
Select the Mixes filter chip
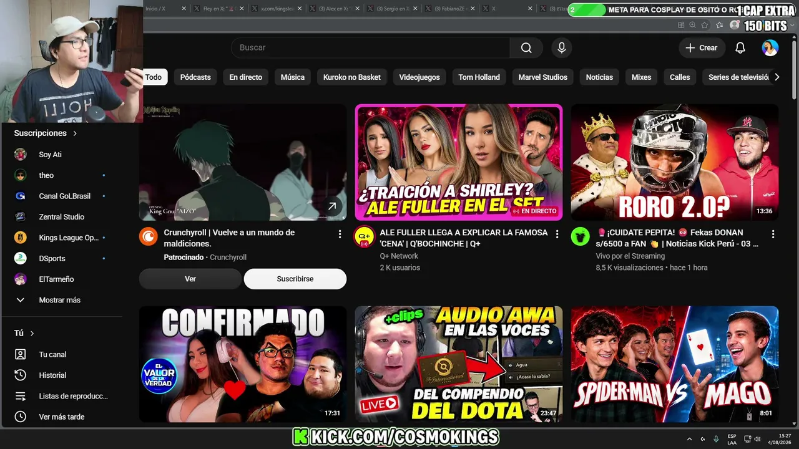pyautogui.click(x=641, y=77)
